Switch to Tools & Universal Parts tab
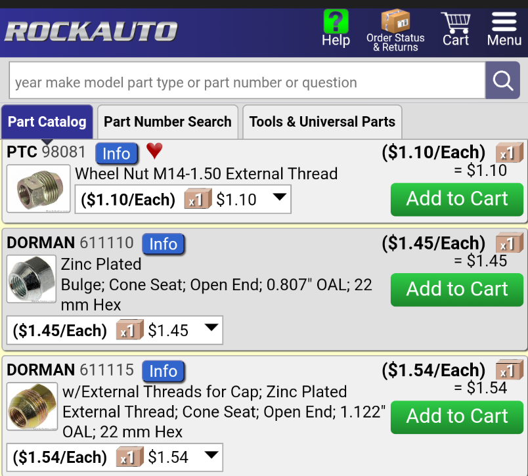 click(x=322, y=122)
